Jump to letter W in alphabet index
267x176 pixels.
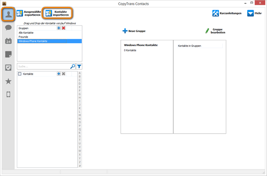tap(80, 151)
